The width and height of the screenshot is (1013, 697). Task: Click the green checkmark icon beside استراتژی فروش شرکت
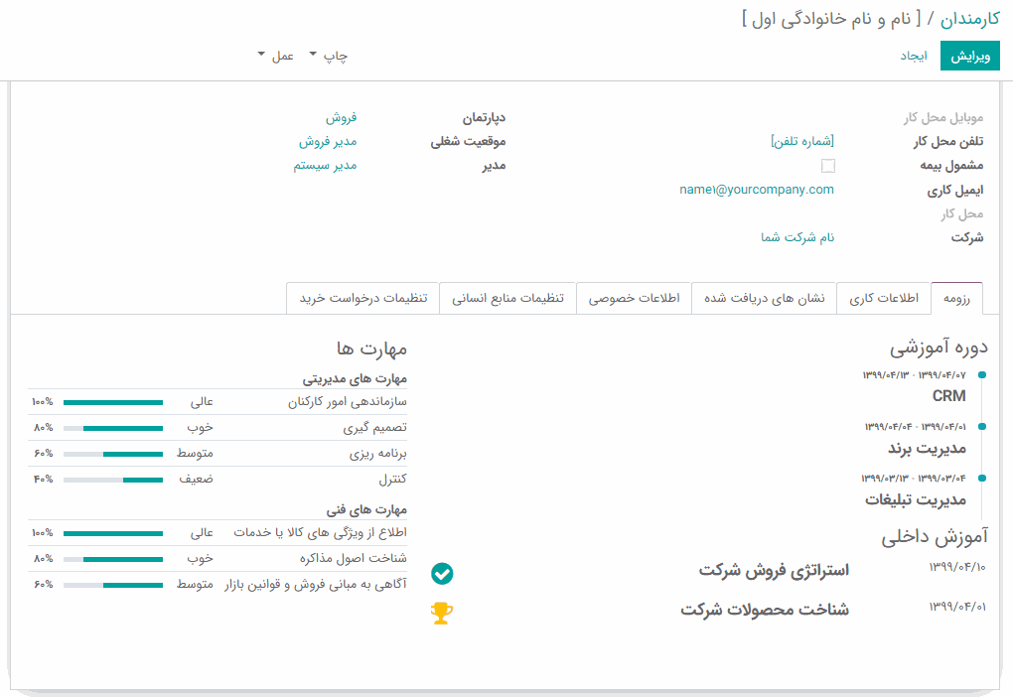click(x=442, y=573)
